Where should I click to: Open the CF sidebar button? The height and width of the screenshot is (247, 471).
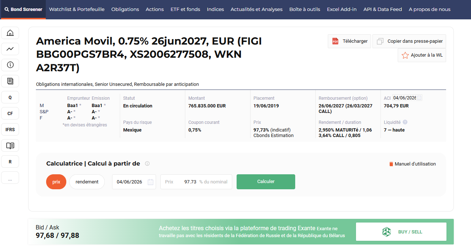click(10, 113)
